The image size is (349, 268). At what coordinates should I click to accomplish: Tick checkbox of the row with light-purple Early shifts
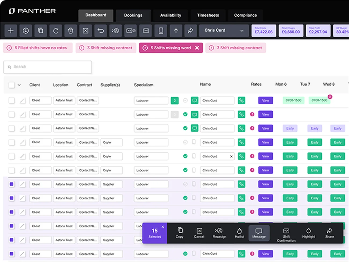pyautogui.click(x=12, y=128)
